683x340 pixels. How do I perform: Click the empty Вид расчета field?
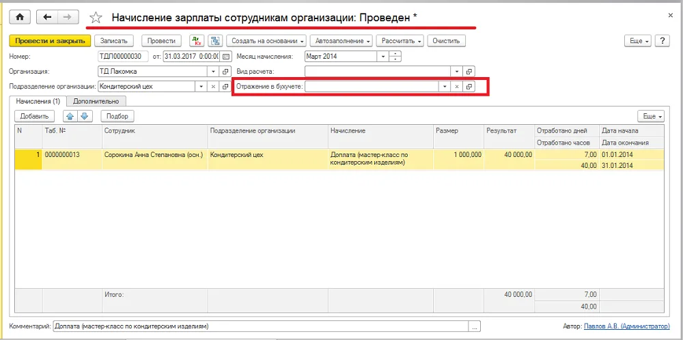[x=378, y=72]
